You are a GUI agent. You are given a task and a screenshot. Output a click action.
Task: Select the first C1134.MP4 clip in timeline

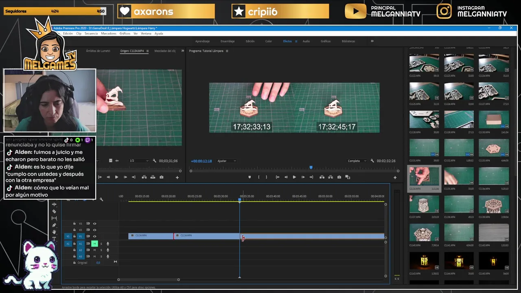click(x=151, y=236)
